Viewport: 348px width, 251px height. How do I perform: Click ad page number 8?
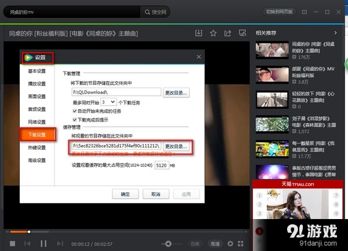click(336, 205)
